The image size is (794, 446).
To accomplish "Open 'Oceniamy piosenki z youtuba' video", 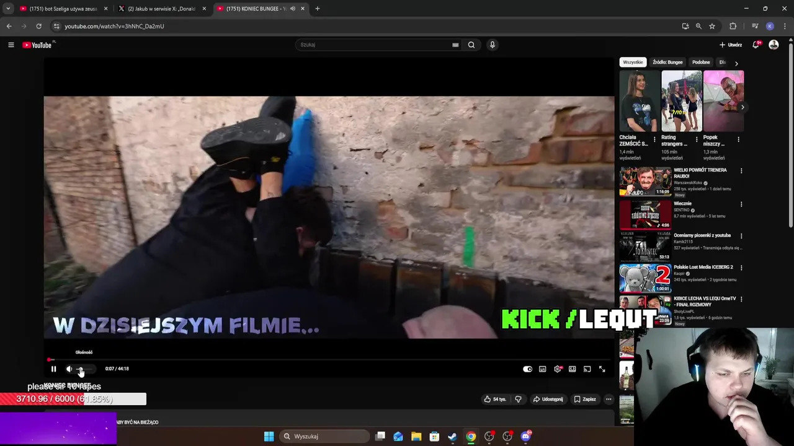I will pyautogui.click(x=702, y=235).
